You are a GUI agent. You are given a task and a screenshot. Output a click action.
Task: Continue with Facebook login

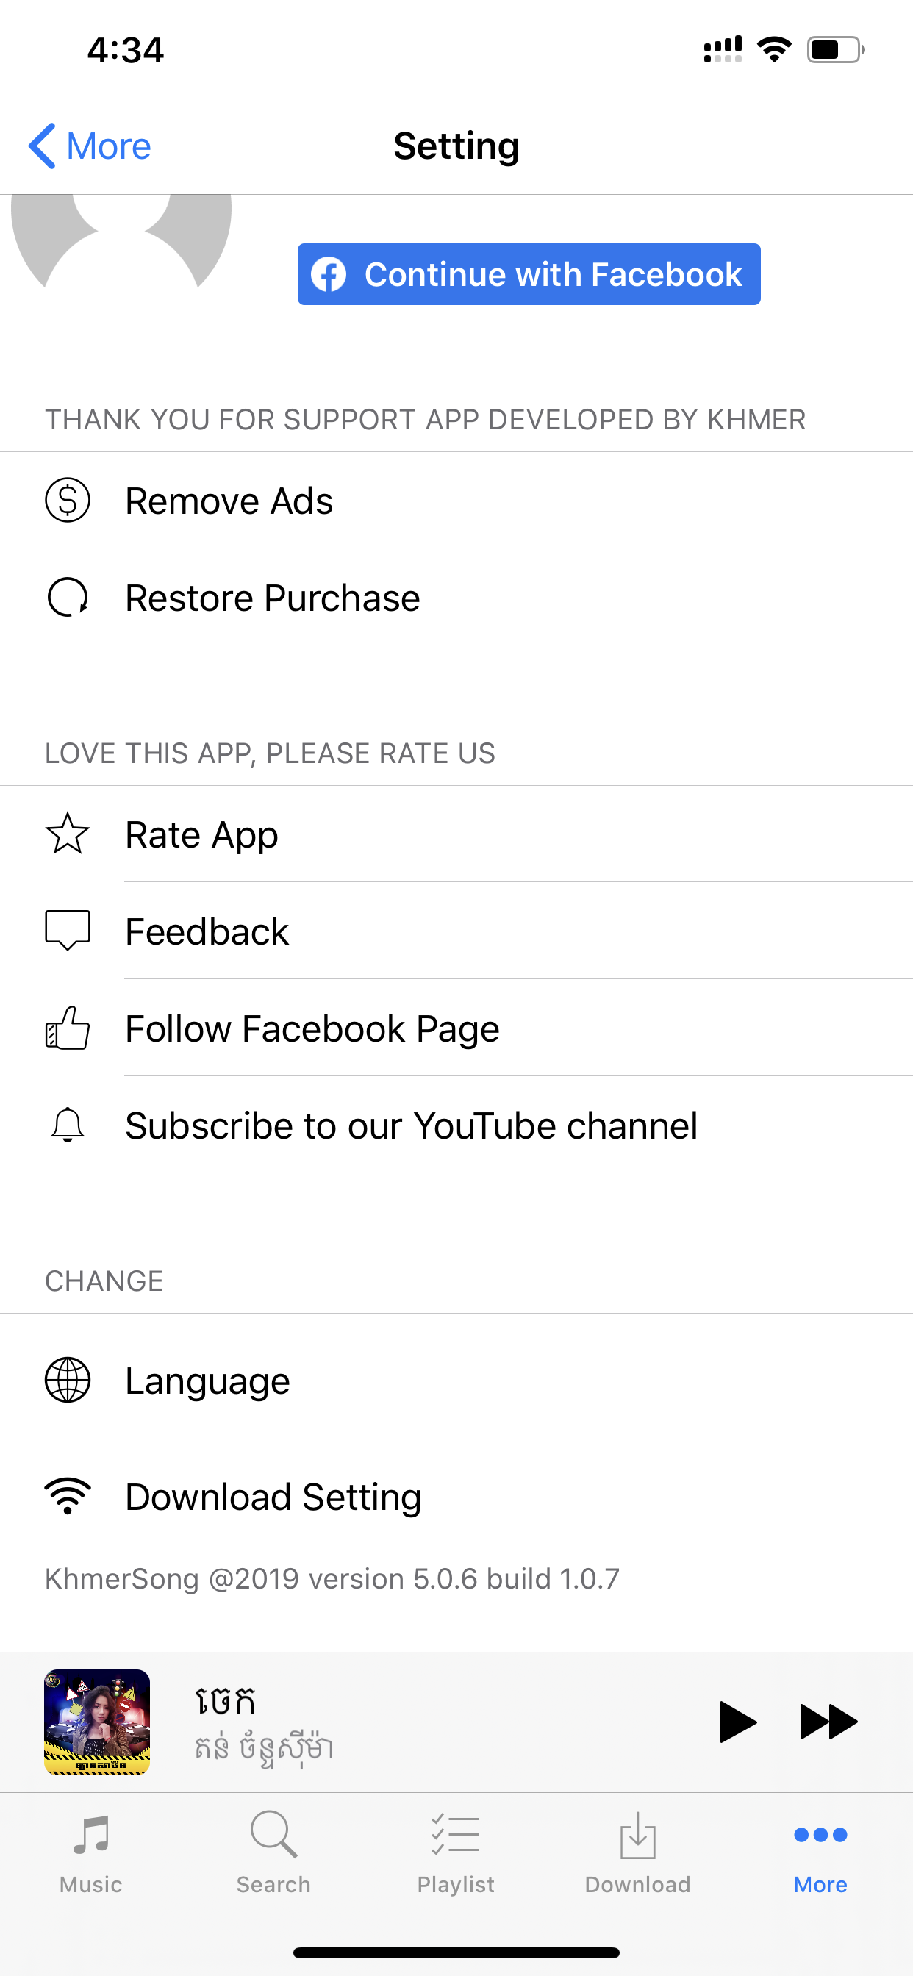click(x=529, y=274)
